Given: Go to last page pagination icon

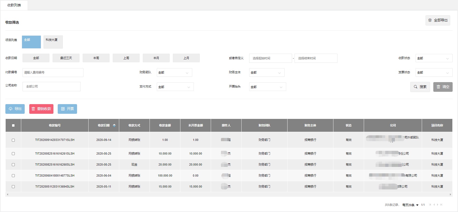Looking at the screenshot, I should [x=441, y=205].
